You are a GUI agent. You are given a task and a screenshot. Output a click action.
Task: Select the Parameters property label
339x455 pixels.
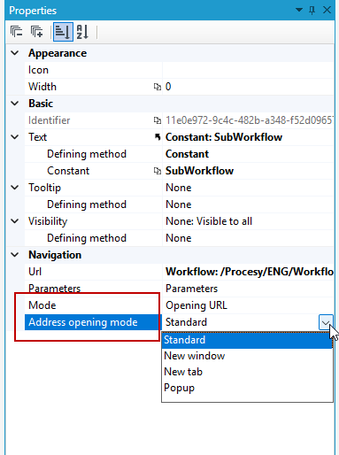coord(54,289)
